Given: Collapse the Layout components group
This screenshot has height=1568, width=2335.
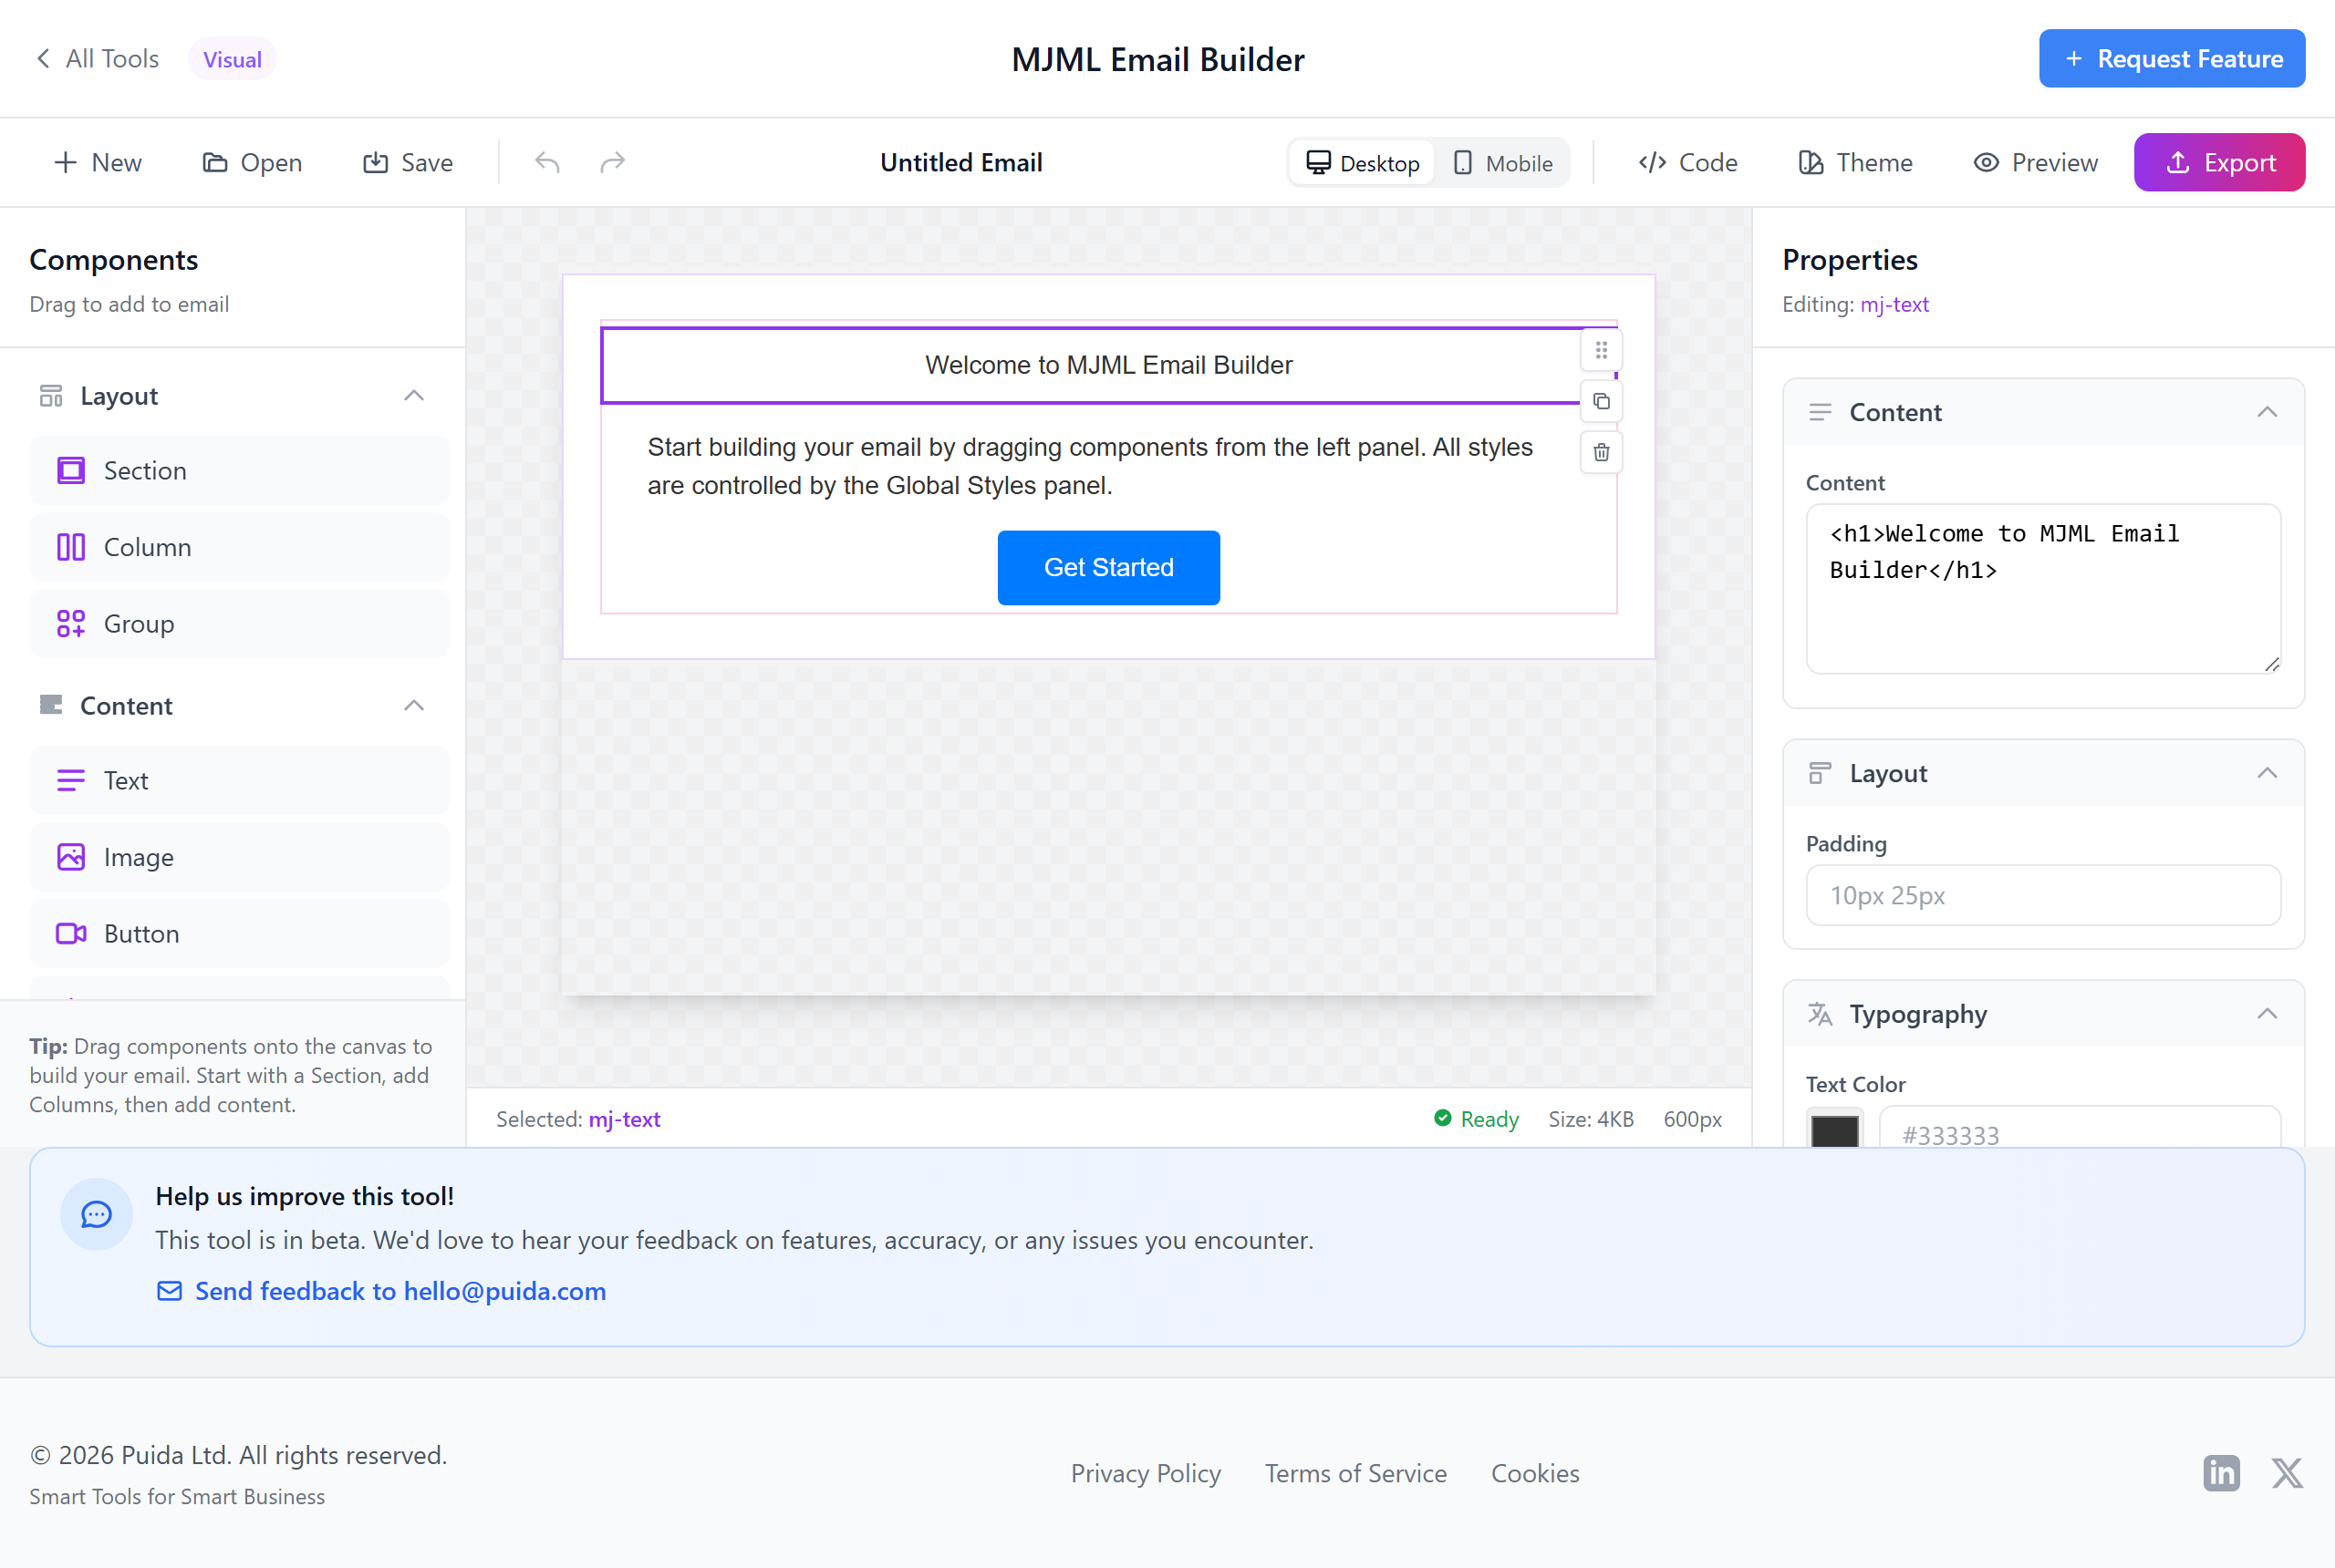Looking at the screenshot, I should [x=413, y=396].
